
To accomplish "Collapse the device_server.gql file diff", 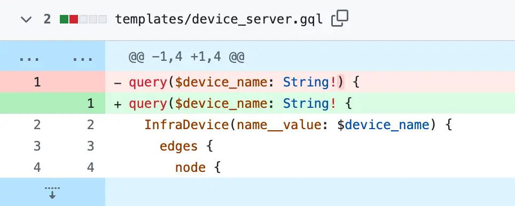I will [26, 20].
